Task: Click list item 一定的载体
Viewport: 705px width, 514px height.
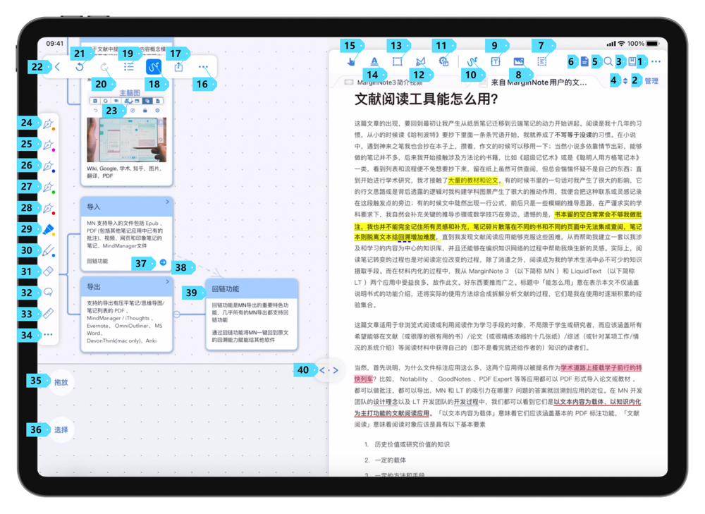Action: [x=391, y=460]
